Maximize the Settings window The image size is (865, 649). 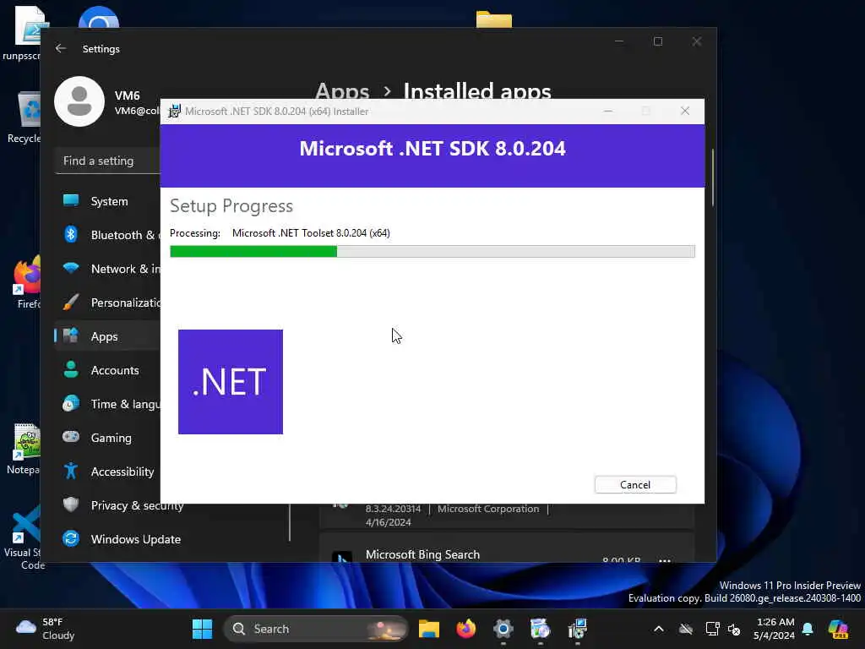coord(657,41)
